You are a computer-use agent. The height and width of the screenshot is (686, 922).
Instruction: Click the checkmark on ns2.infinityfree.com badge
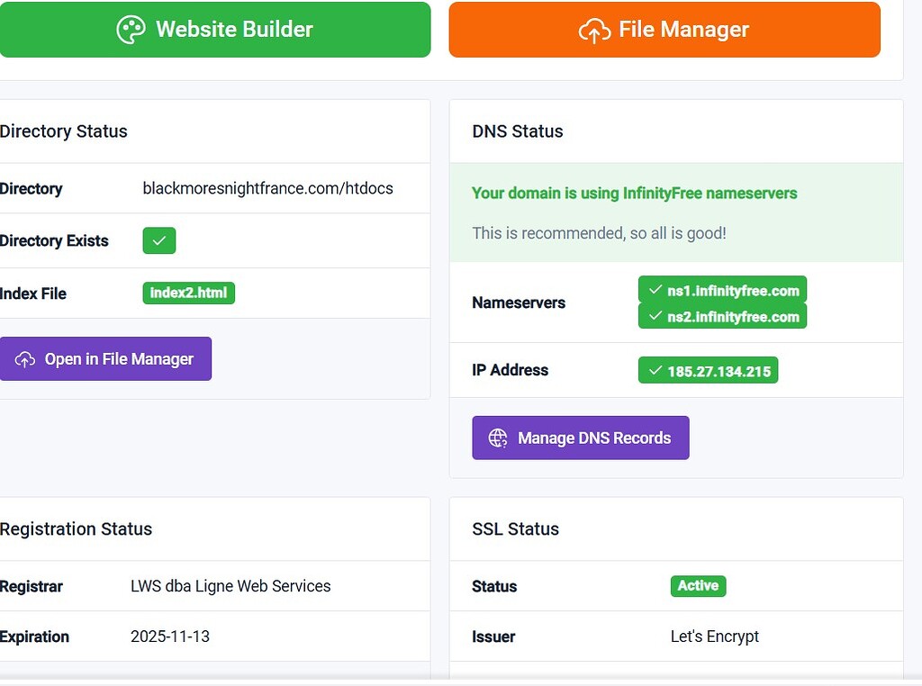[655, 316]
